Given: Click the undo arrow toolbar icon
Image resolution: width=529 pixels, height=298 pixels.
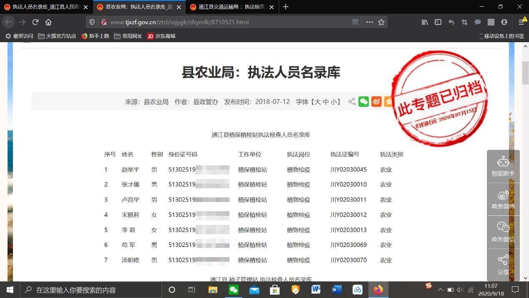Looking at the screenshot, I should click(451, 22).
